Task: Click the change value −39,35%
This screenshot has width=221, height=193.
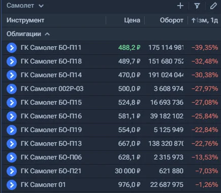Action: pos(205,48)
